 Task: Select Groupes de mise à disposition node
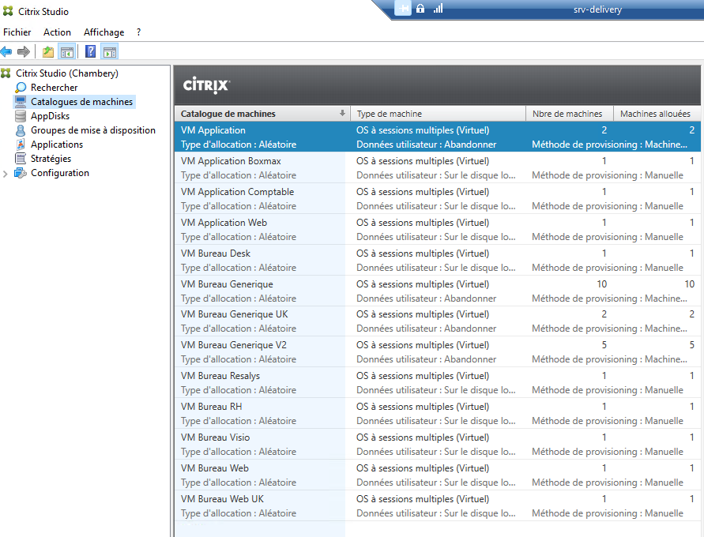pos(93,130)
